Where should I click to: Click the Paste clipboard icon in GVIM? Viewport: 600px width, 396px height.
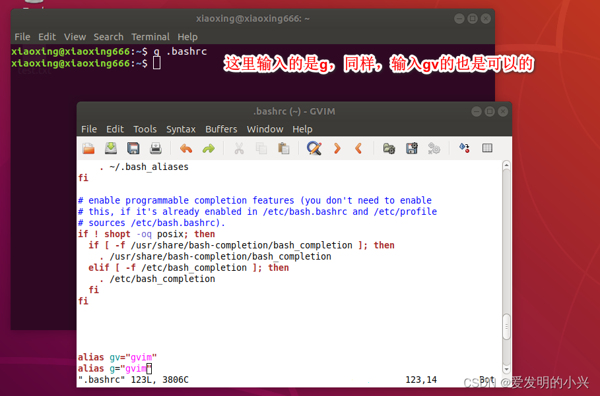point(284,148)
